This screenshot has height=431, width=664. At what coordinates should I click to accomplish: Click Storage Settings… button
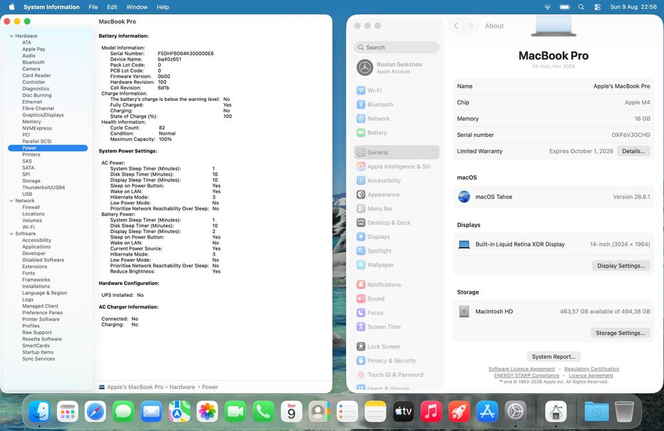pos(620,333)
